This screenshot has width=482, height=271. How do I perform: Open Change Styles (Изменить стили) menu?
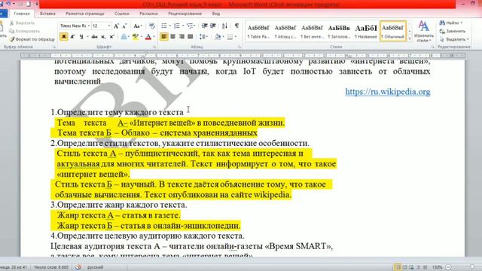(423, 31)
